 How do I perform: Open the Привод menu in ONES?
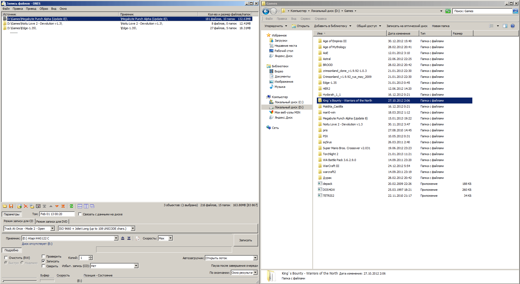tap(31, 9)
